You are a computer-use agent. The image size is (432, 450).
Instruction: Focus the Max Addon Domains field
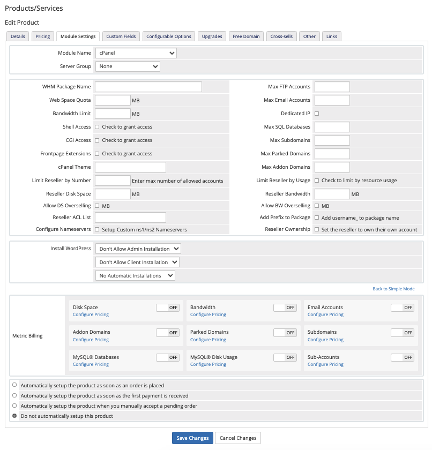click(332, 167)
